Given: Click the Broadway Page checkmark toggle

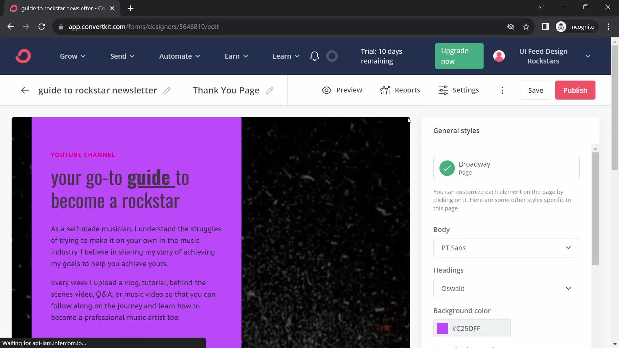Looking at the screenshot, I should point(447,168).
